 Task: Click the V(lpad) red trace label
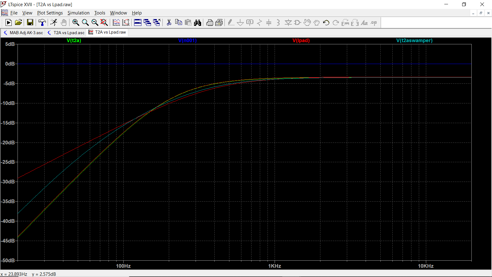[301, 41]
